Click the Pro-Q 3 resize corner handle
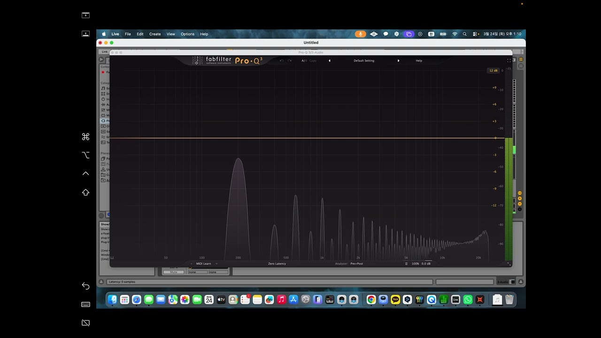 [509, 264]
